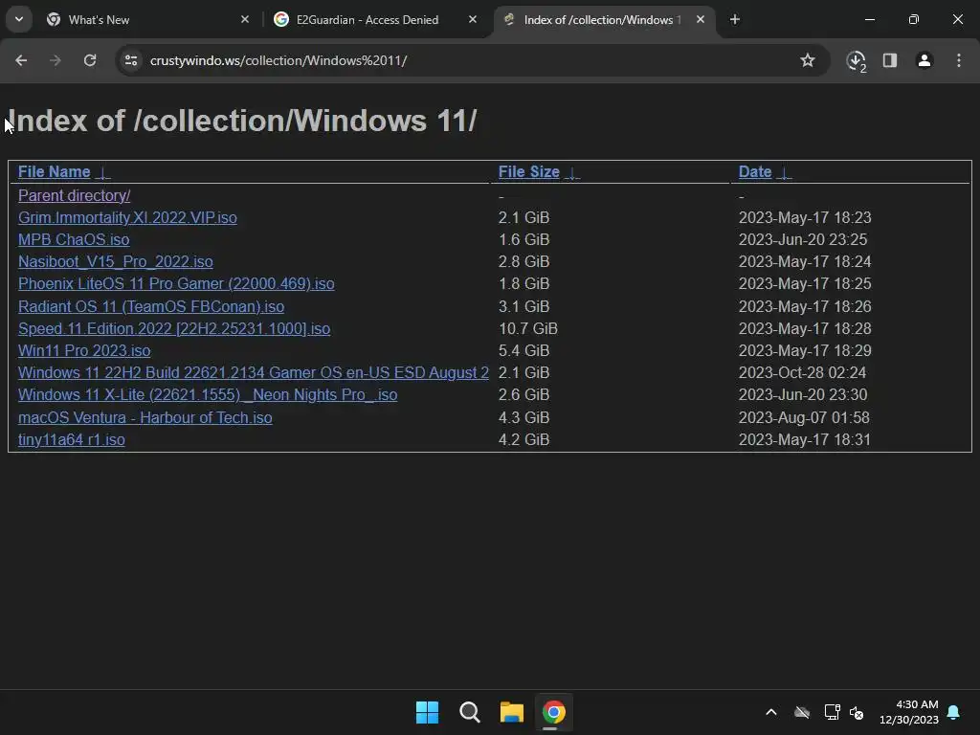980x735 pixels.
Task: Download Windows 11 22H2 Build 22621.2134 Gamer OS
Action: (x=253, y=372)
